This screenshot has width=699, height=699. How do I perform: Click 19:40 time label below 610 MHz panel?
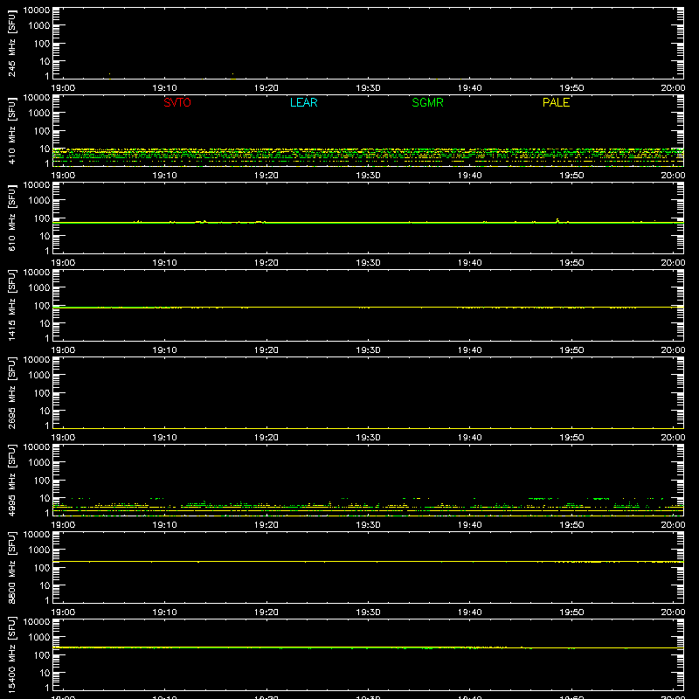click(x=469, y=263)
